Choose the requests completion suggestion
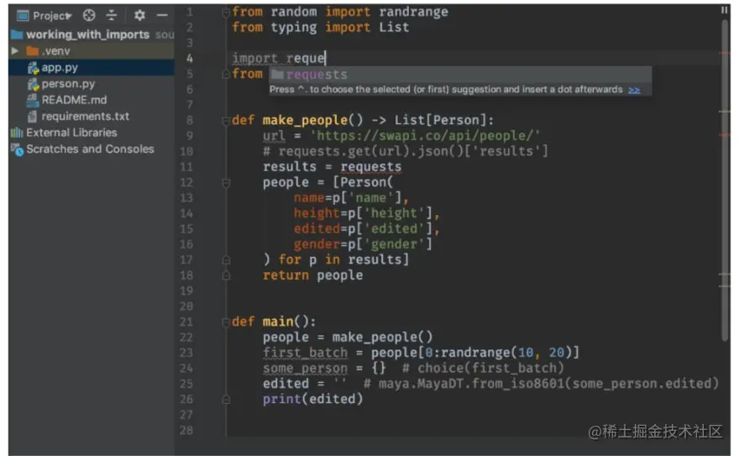This screenshot has width=739, height=456. click(460, 75)
